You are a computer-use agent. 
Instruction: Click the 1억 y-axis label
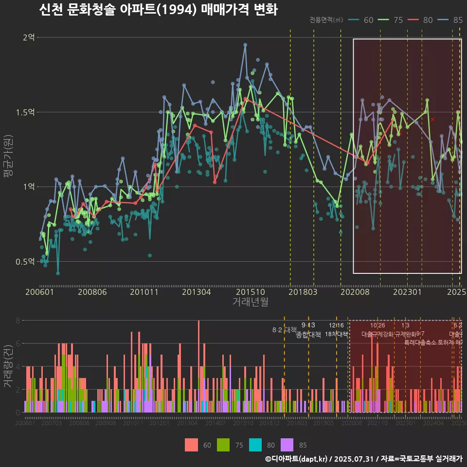pos(29,187)
